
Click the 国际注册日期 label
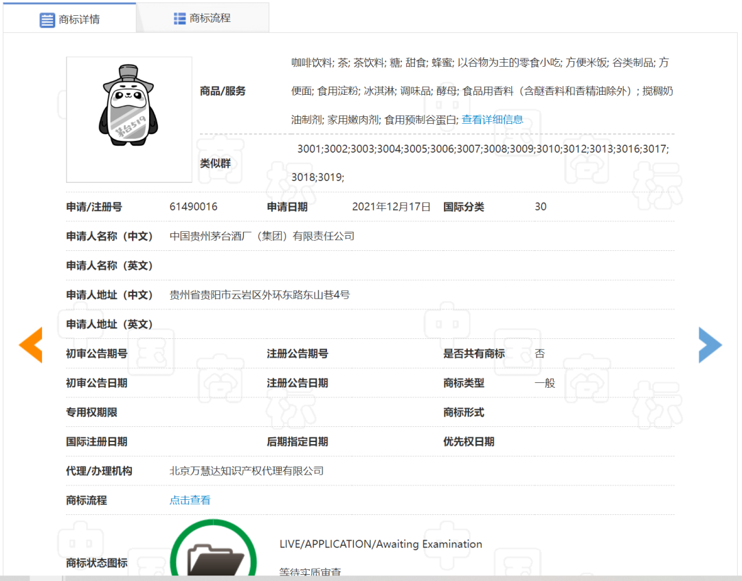(97, 442)
